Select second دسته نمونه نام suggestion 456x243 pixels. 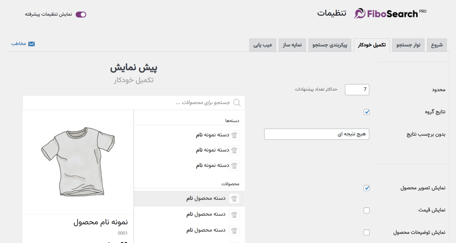coord(189,150)
